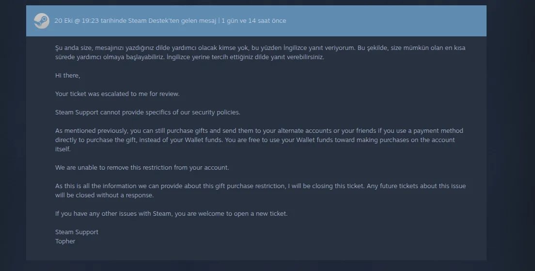This screenshot has width=535, height=271.
Task: Click "İngilizce yanıt veriyorum" in Turkish notice
Action: (x=318, y=48)
